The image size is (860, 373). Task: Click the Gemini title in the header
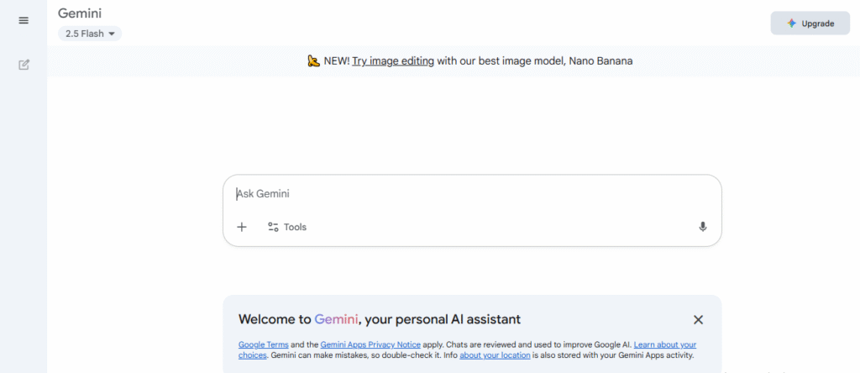point(80,13)
